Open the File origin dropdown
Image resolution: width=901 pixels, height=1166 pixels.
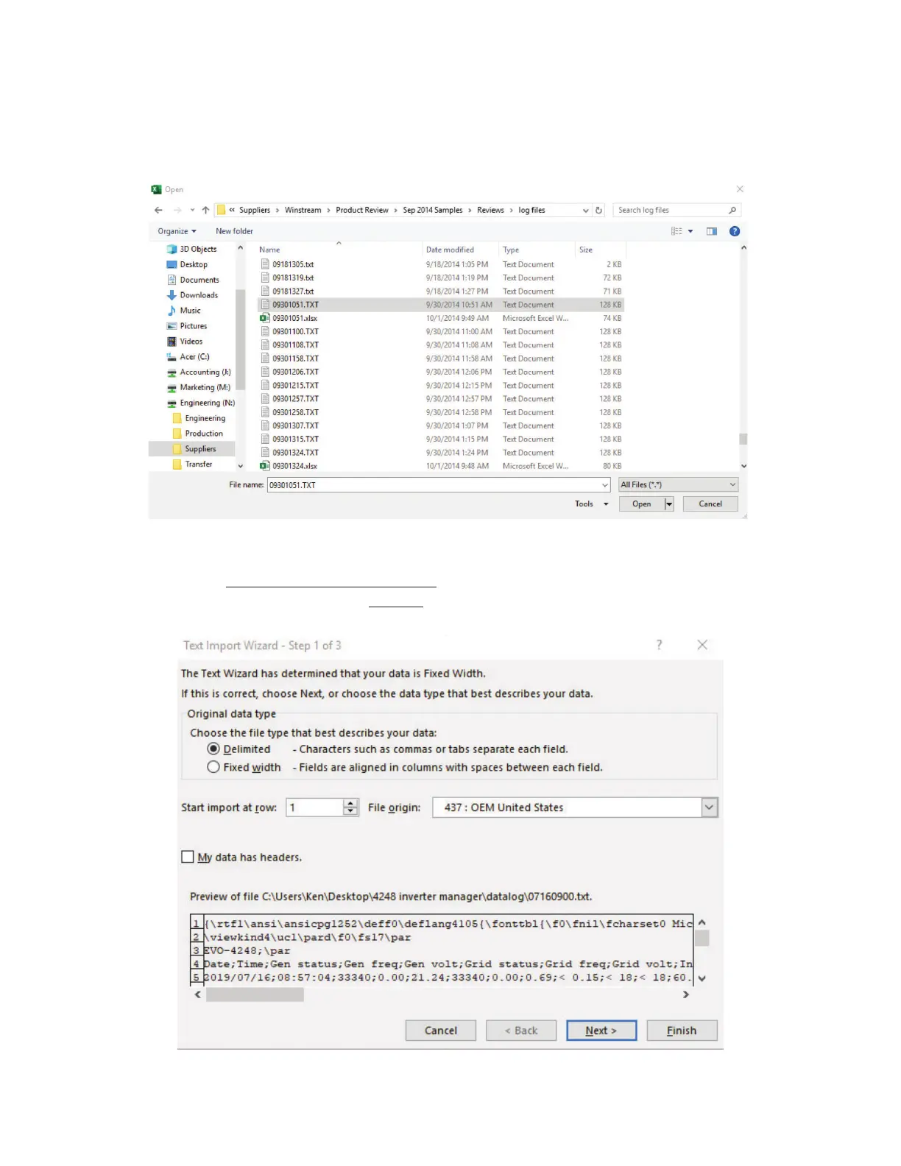(709, 808)
